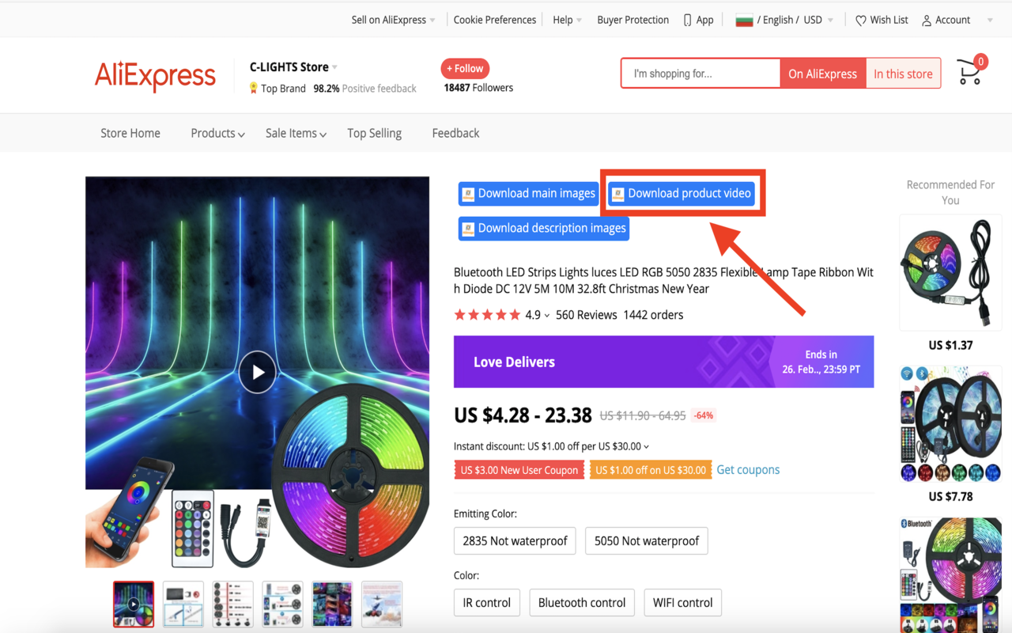Select the sixth product thumbnail

pyautogui.click(x=382, y=604)
